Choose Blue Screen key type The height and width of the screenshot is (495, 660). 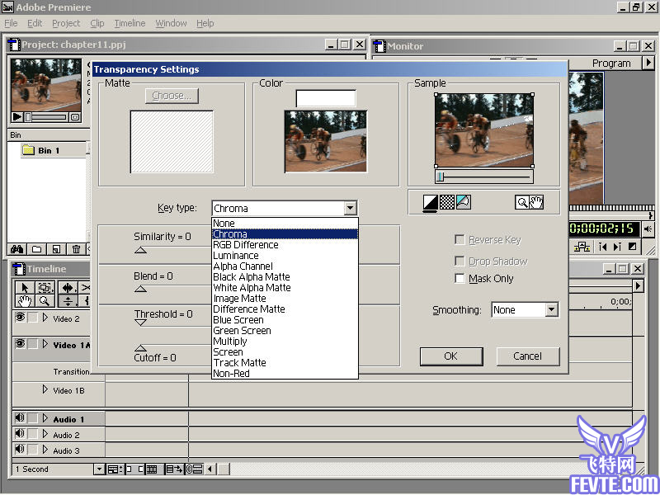pyautogui.click(x=285, y=320)
